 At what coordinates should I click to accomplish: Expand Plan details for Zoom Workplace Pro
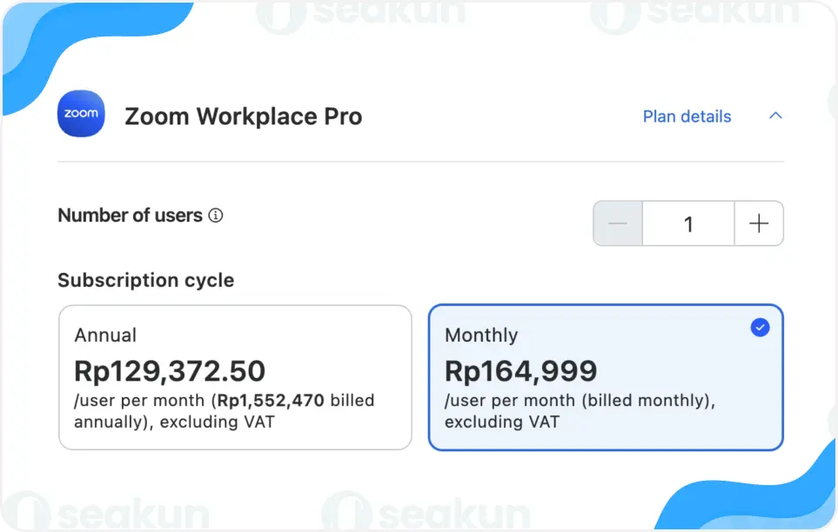pyautogui.click(x=687, y=116)
